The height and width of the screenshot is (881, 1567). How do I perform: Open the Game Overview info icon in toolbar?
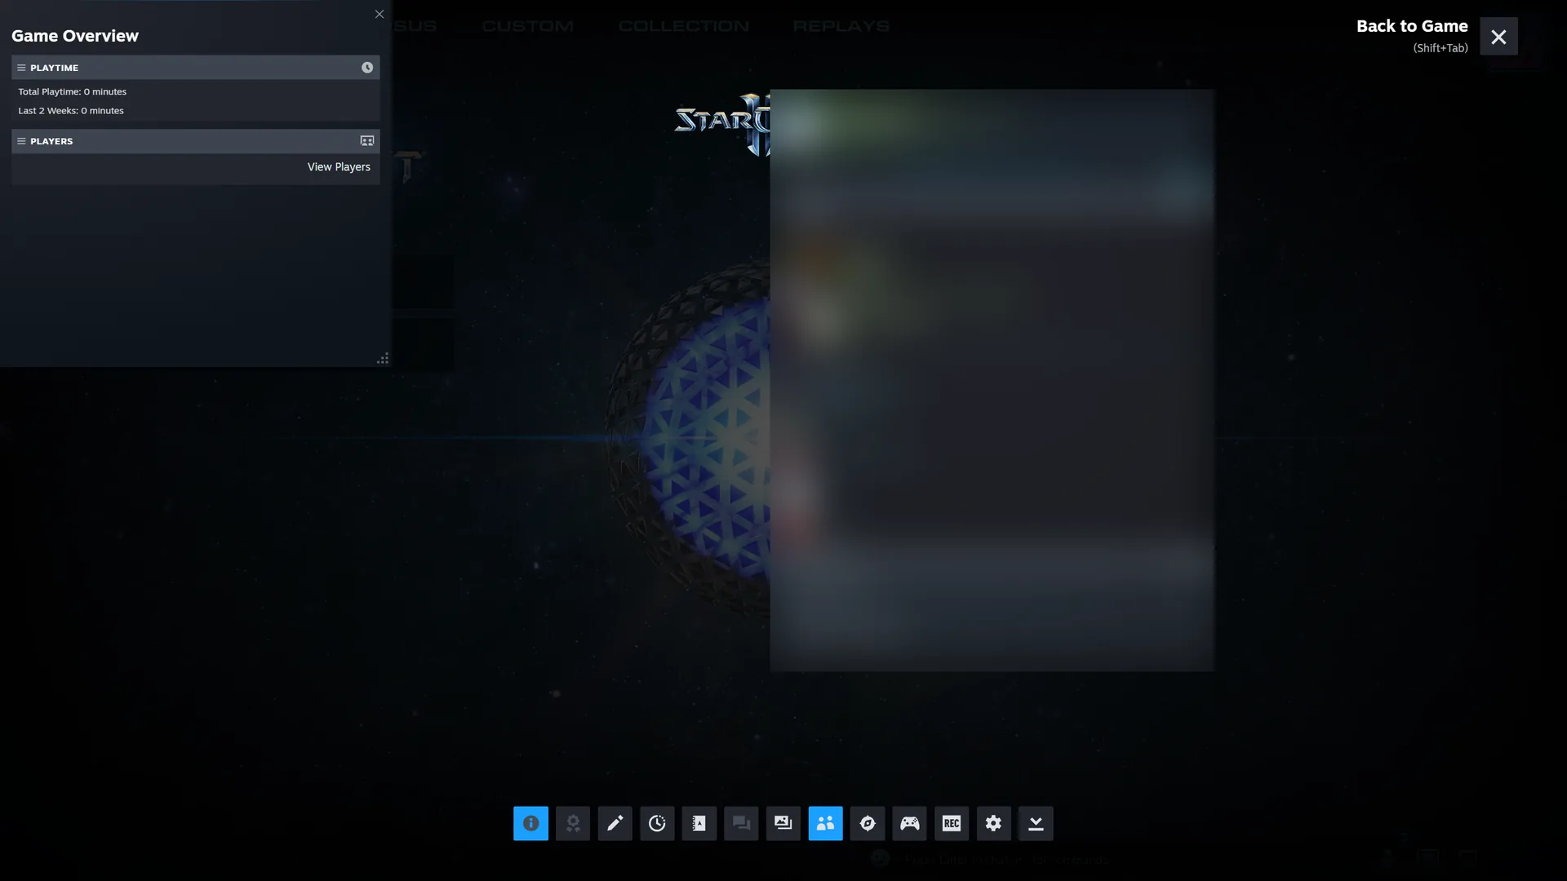pos(530,823)
